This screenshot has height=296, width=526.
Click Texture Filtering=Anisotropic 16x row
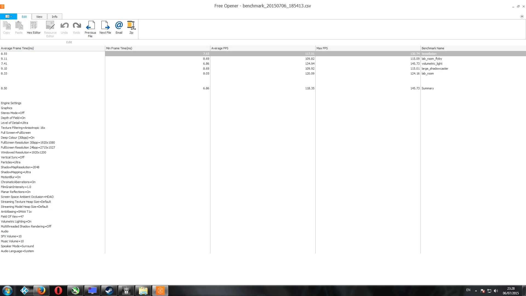coord(52,128)
